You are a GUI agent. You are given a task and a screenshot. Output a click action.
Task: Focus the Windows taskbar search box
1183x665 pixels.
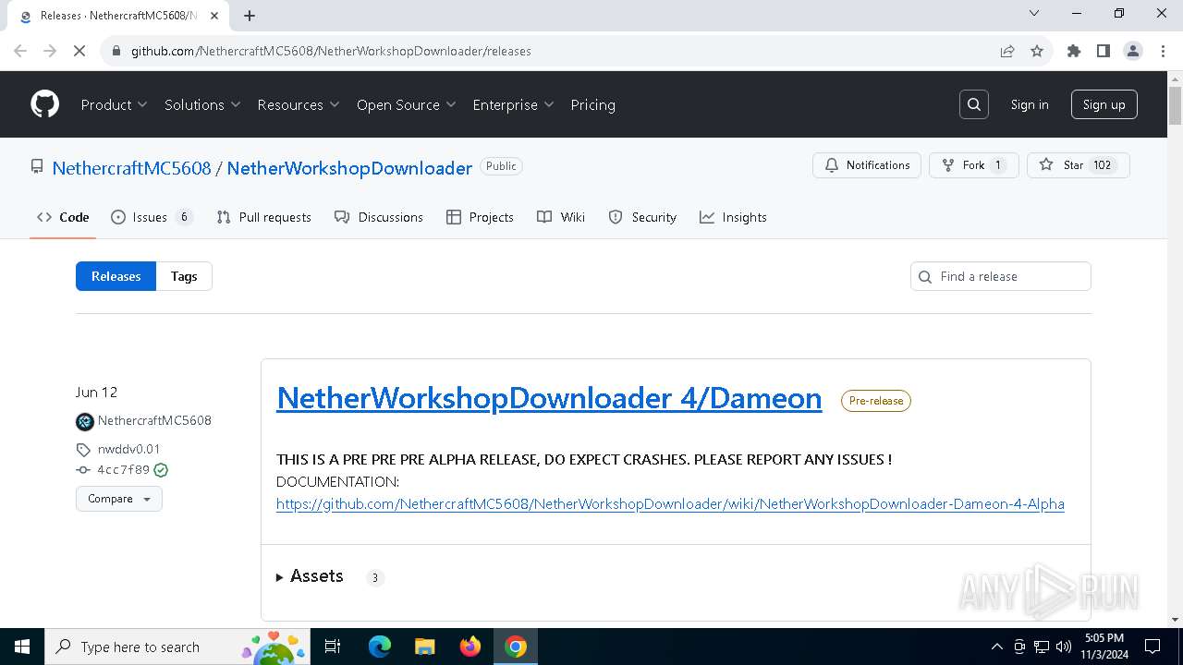177,647
